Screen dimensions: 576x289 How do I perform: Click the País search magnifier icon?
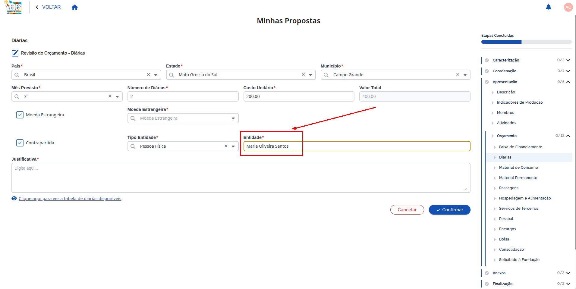(x=17, y=75)
